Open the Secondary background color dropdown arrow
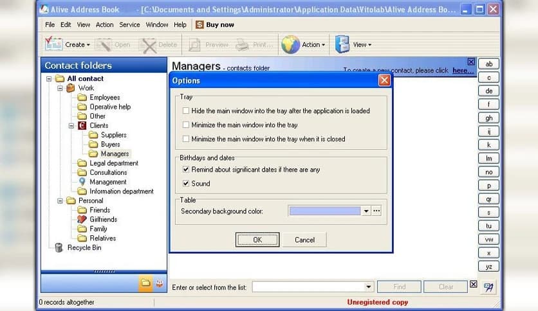 [366, 211]
